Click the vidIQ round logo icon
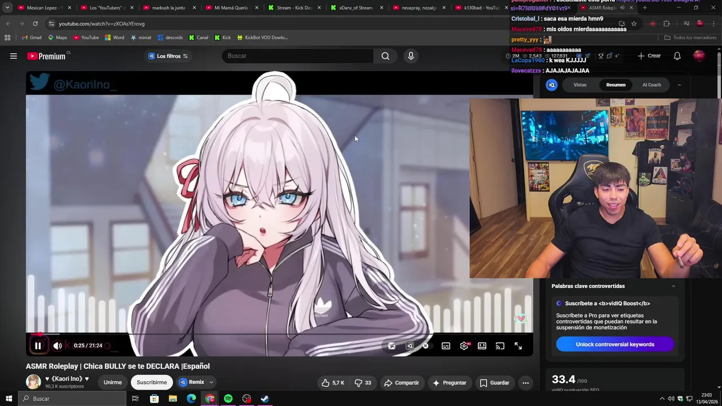This screenshot has width=722, height=406. (552, 85)
